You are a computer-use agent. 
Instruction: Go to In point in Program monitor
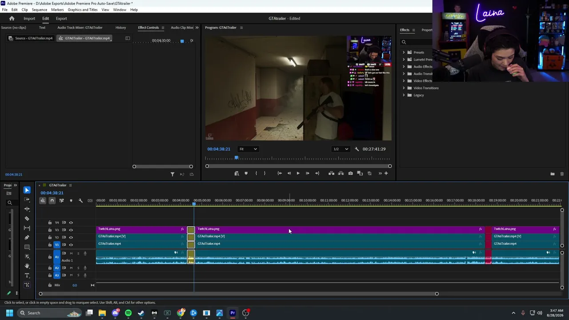coord(280,173)
